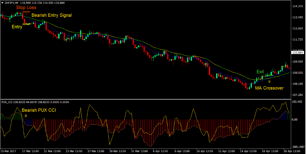Click the 108.165 price axis label
The width and height of the screenshot is (306, 154).
coord(298,84)
